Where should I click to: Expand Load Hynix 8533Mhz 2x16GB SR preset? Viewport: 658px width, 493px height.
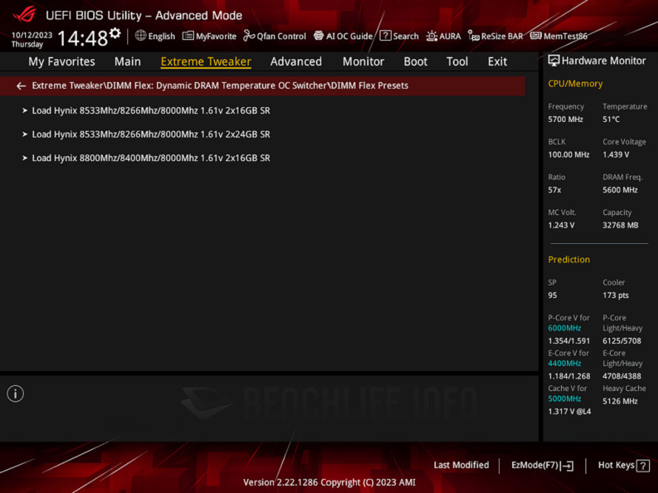(151, 110)
